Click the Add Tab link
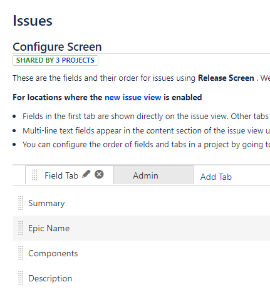 (x=216, y=177)
